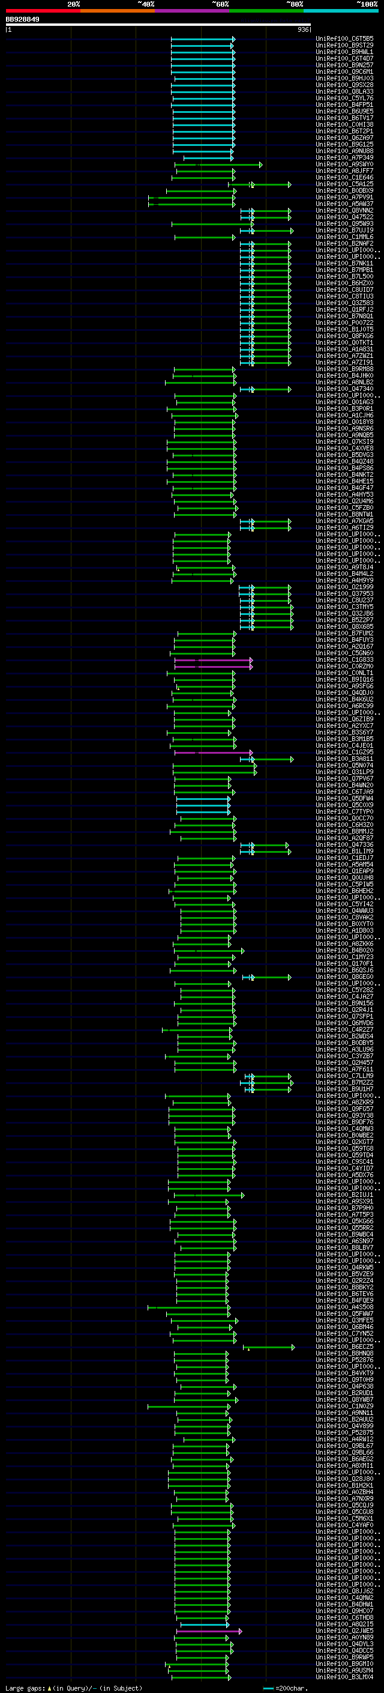This screenshot has width=384, height=1693.
Task: Click label UniRef100_Q47522
Action: 344,217
